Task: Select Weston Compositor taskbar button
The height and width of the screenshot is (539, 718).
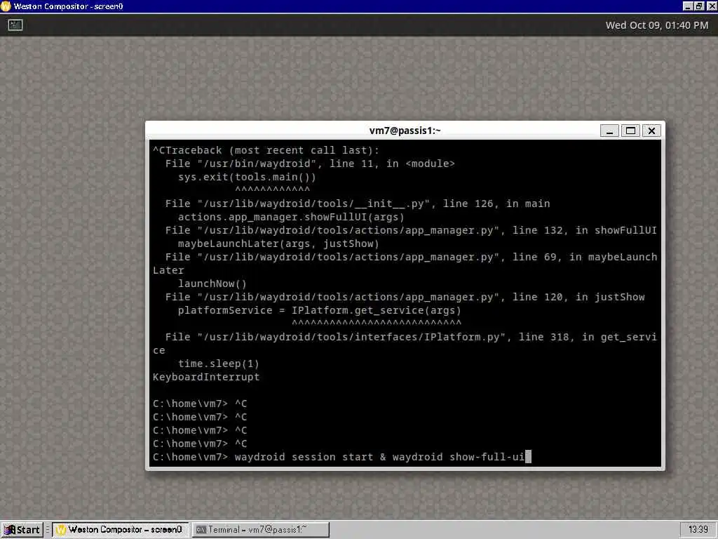Action: click(x=120, y=530)
